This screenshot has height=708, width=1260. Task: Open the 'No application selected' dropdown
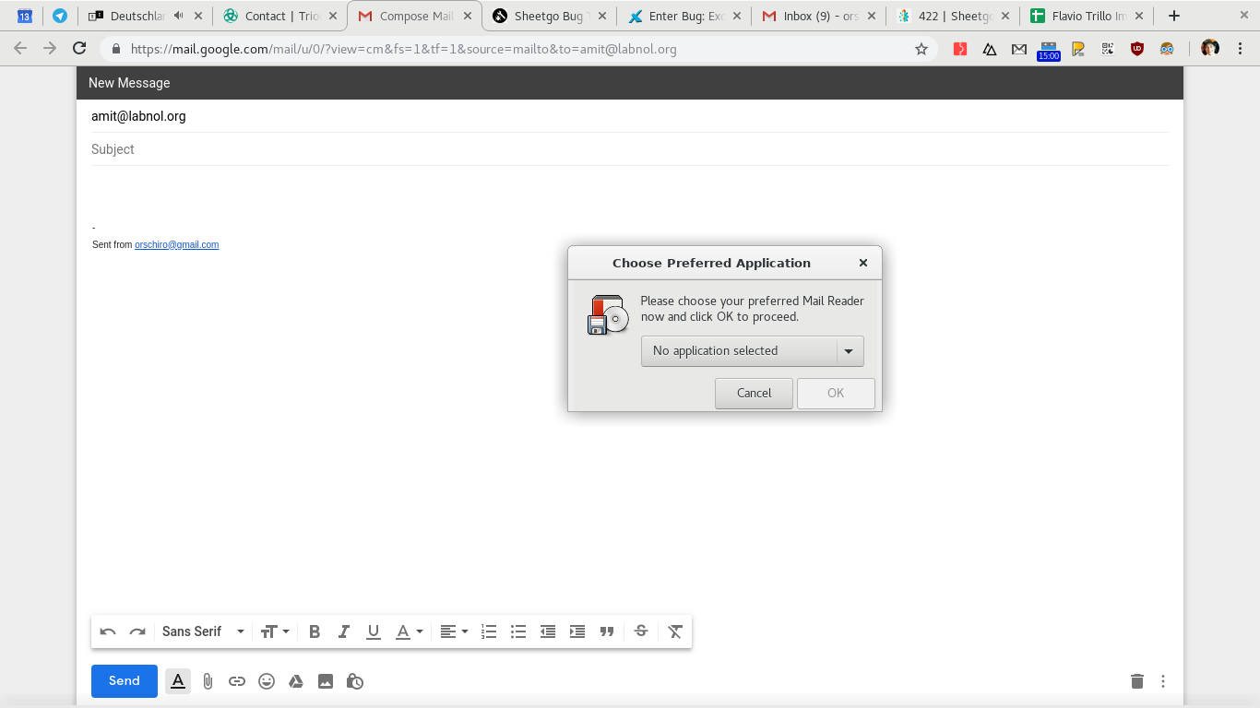tap(752, 351)
